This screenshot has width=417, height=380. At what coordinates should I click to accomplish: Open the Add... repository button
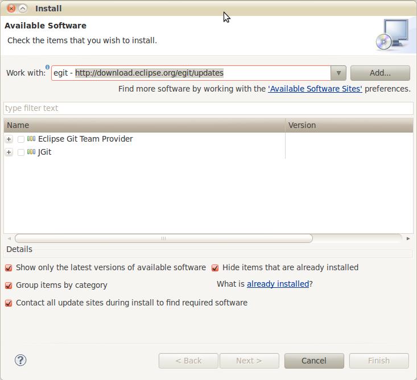[x=380, y=73]
